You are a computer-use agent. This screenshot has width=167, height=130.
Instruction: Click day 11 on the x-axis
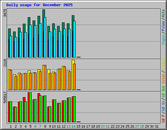coord(59,126)
